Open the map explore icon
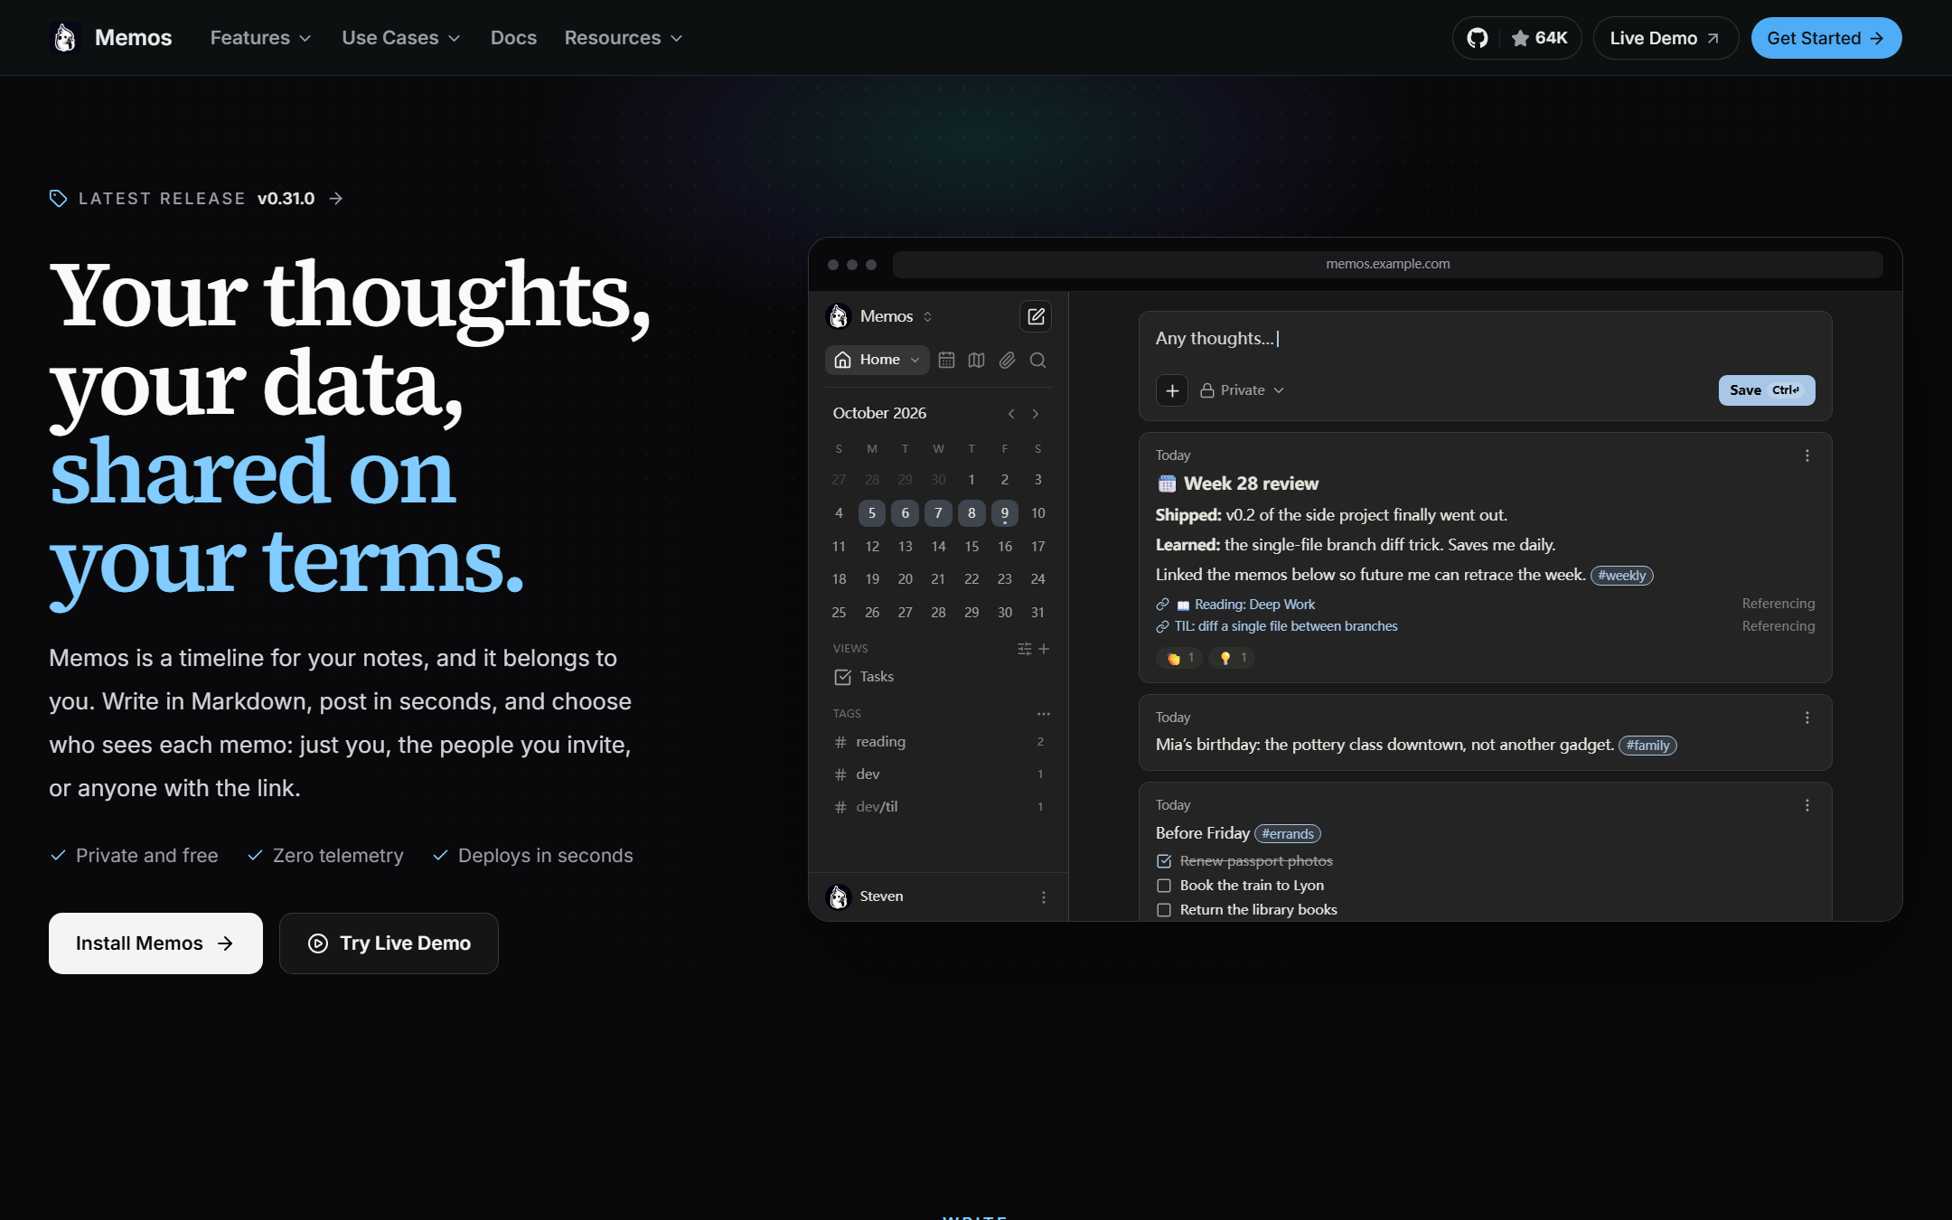The image size is (1952, 1220). click(x=977, y=360)
